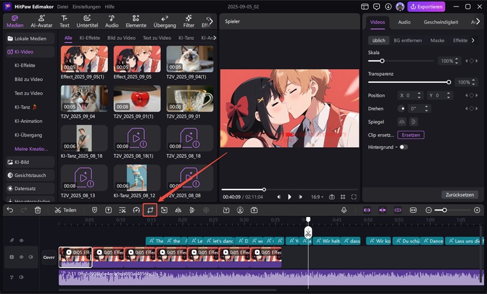The width and height of the screenshot is (487, 294).
Task: Click the Teilen split button
Action: point(65,210)
